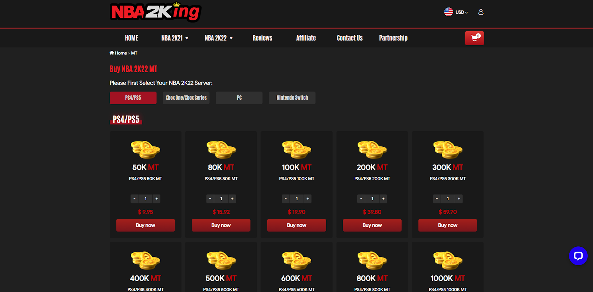This screenshot has width=593, height=292.
Task: Decrease quantity for 80K MT
Action: [210, 199]
